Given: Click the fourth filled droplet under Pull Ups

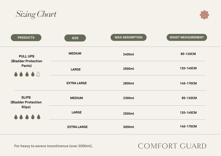Looking at the screenshot, I should click(x=33, y=74).
